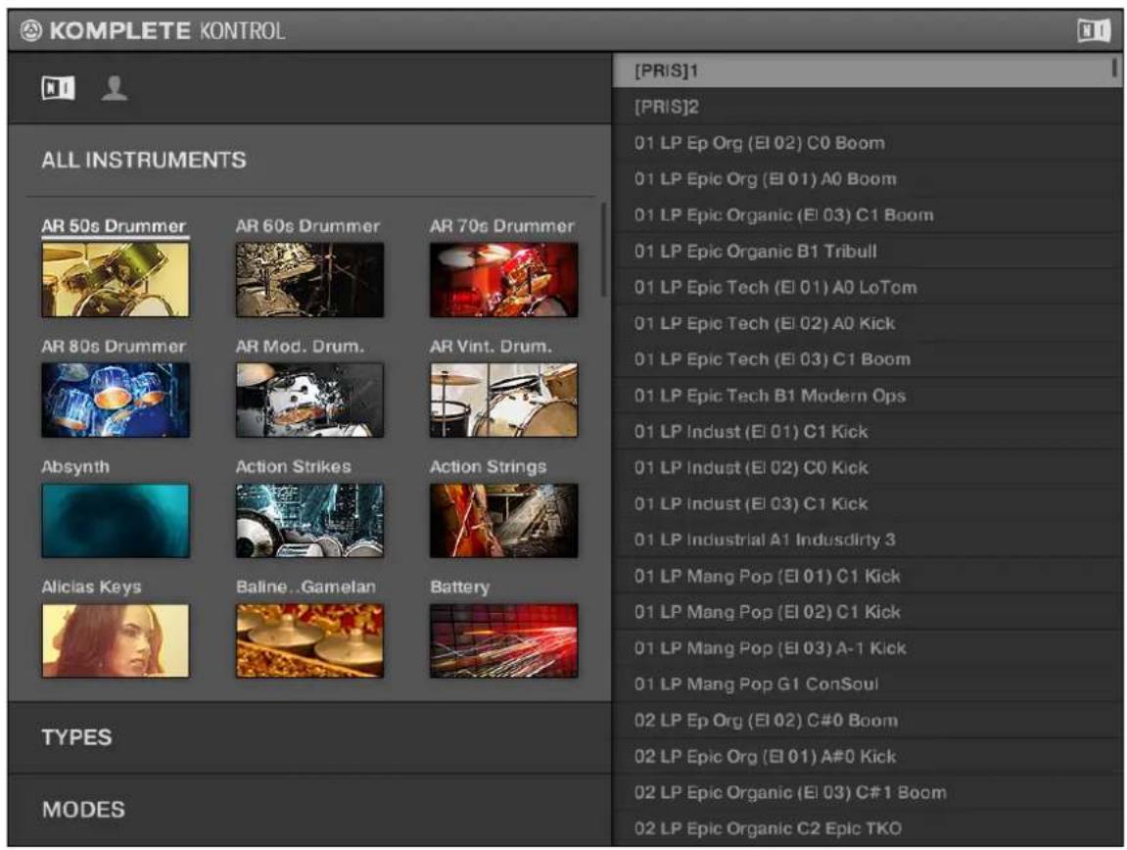Click the NI logo in title bar
The height and width of the screenshot is (850, 1127).
click(x=1093, y=31)
